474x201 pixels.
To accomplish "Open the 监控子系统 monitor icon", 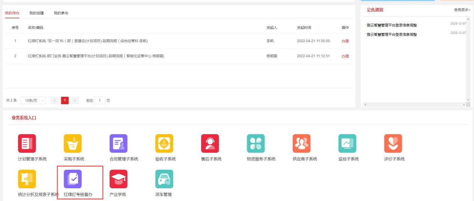I will (x=347, y=143).
